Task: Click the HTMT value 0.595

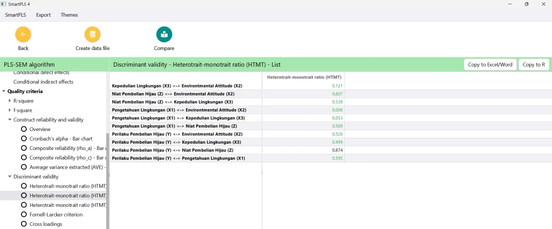Action: pyautogui.click(x=337, y=159)
